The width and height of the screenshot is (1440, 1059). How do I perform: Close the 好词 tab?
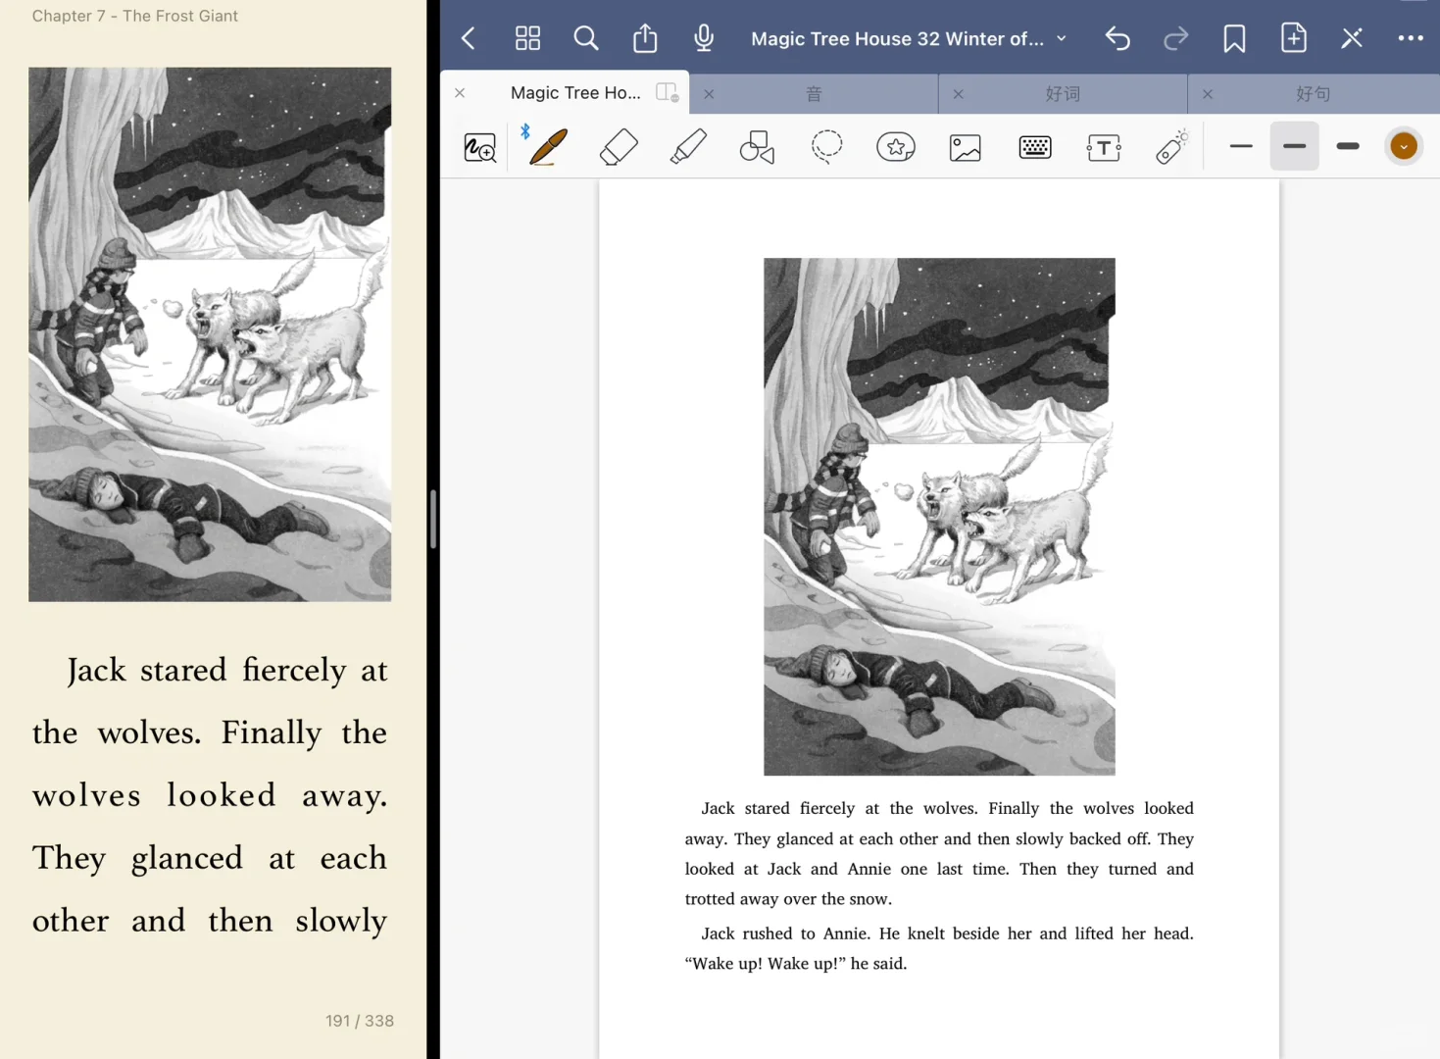point(959,94)
